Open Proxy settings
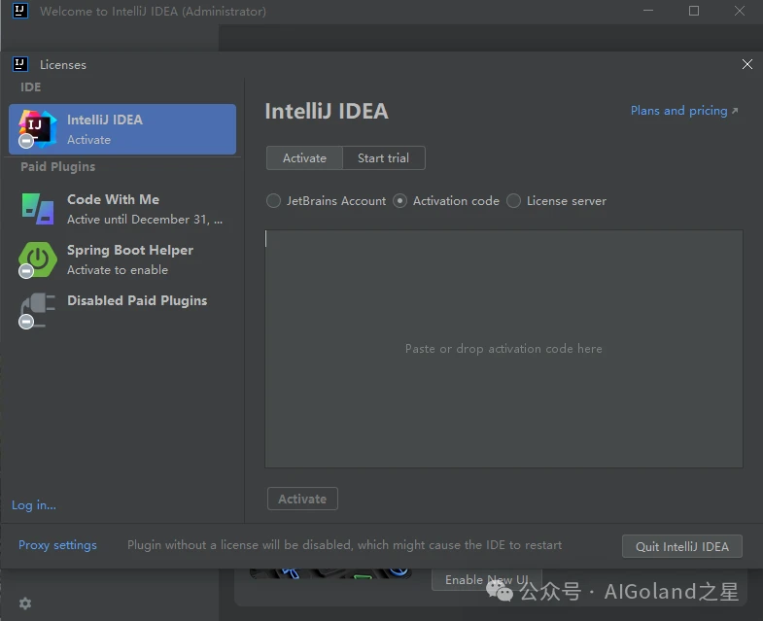Image resolution: width=763 pixels, height=621 pixels. [x=57, y=545]
